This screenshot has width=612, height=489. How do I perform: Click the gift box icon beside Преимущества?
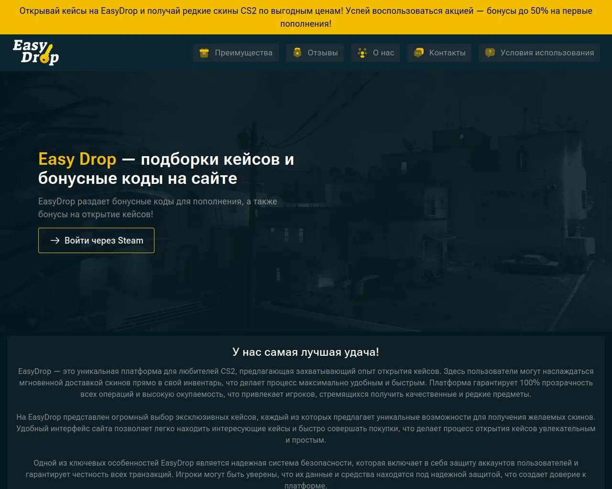pyautogui.click(x=204, y=53)
